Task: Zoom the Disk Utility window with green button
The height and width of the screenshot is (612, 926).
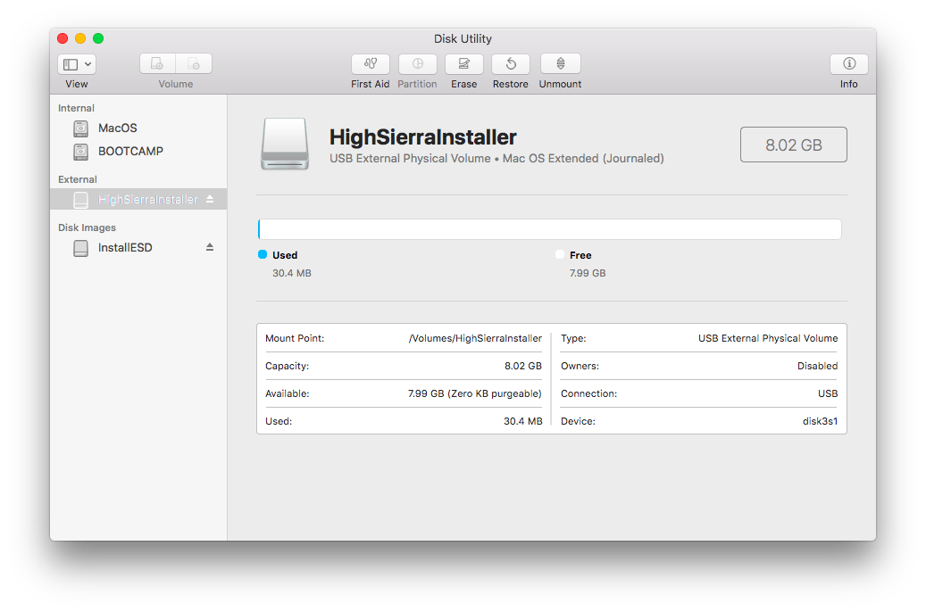Action: click(x=98, y=38)
